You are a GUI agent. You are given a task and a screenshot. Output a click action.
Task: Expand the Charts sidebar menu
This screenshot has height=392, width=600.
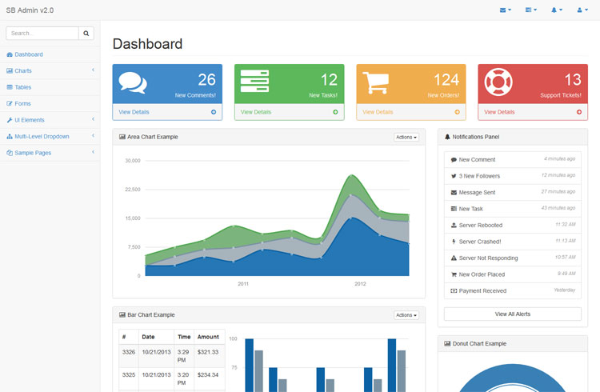pos(50,71)
